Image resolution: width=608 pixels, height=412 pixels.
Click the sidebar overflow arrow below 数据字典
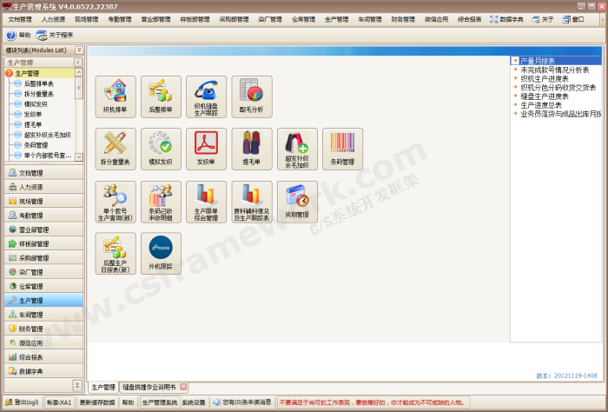[77, 384]
